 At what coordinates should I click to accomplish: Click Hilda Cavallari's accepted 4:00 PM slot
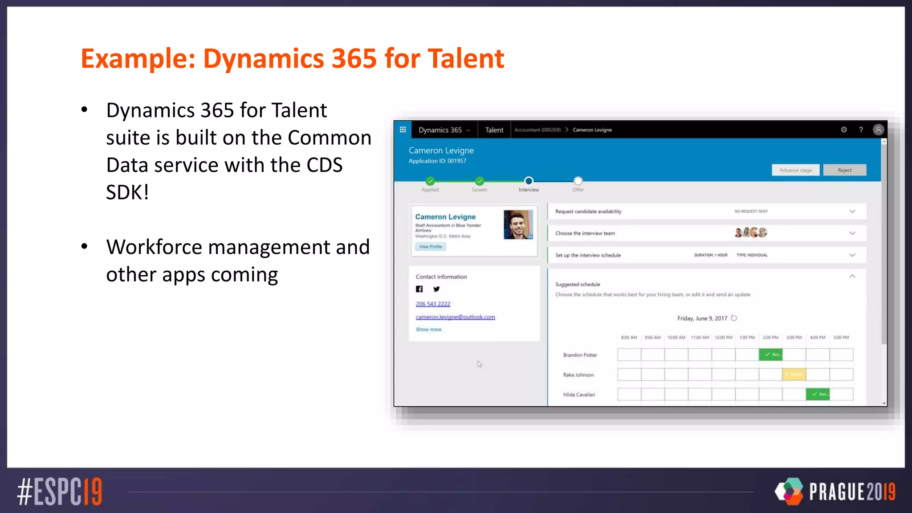click(818, 394)
